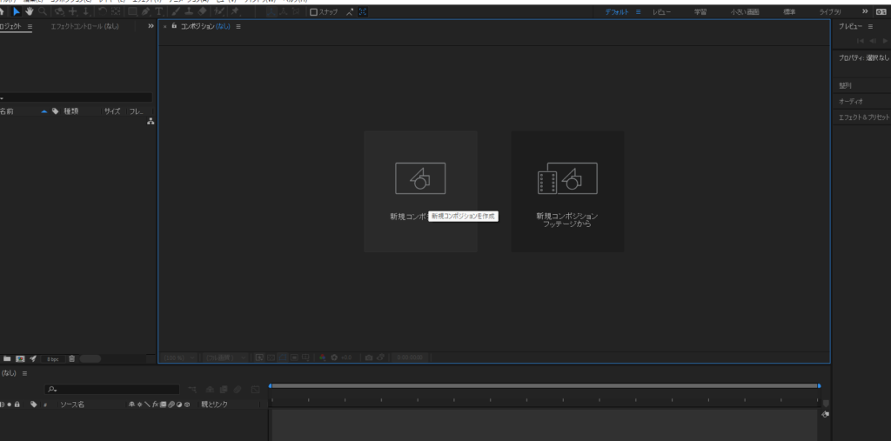Screen dimensions: 891x441
Task: Expand the workspace overflow chevron
Action: pyautogui.click(x=864, y=12)
